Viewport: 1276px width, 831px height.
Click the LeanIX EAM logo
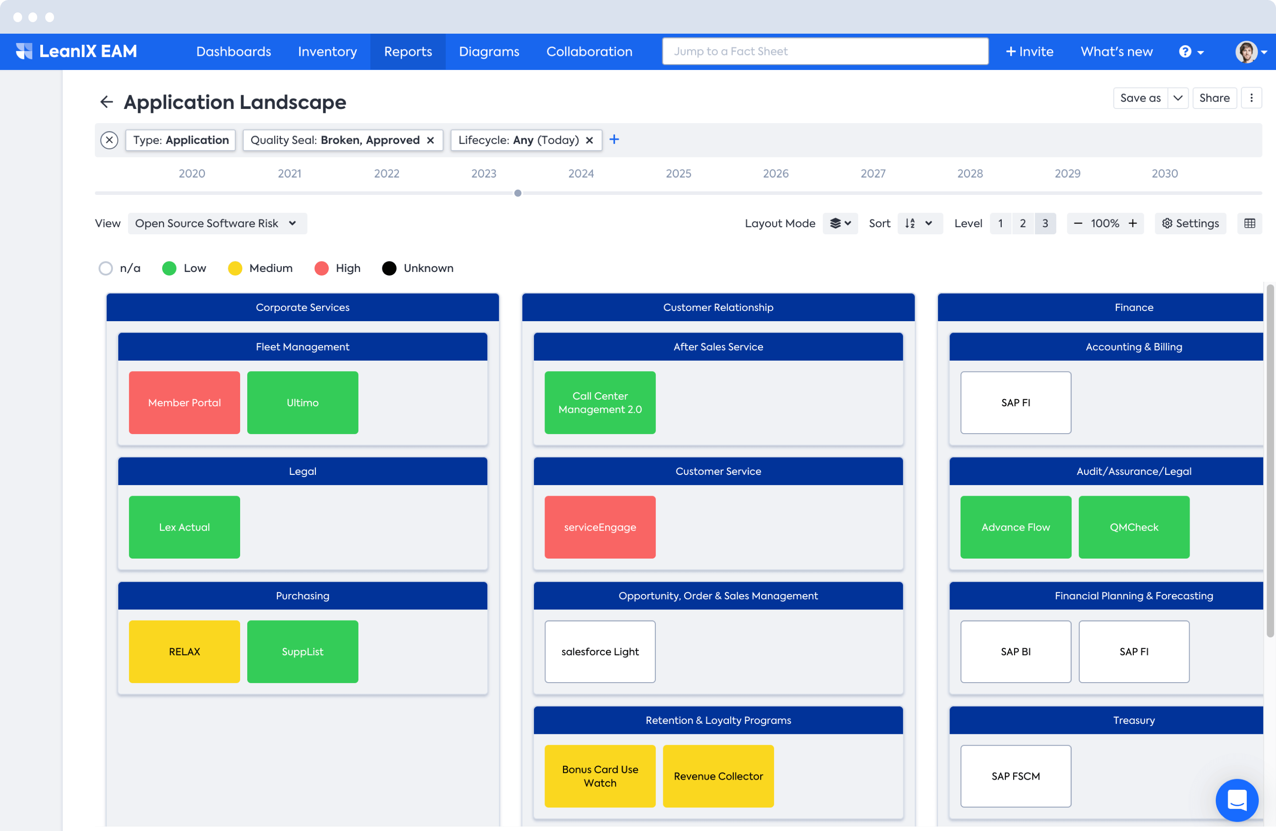(x=76, y=51)
